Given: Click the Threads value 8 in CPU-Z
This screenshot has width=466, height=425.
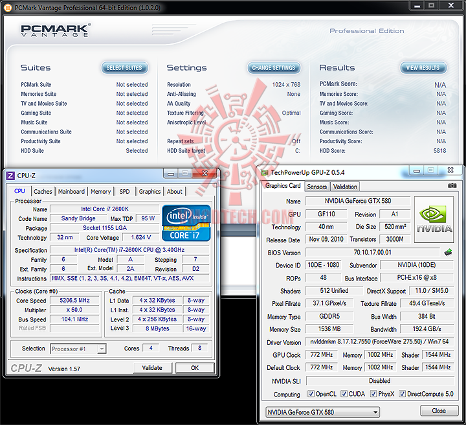Looking at the screenshot, I should click(x=200, y=348).
